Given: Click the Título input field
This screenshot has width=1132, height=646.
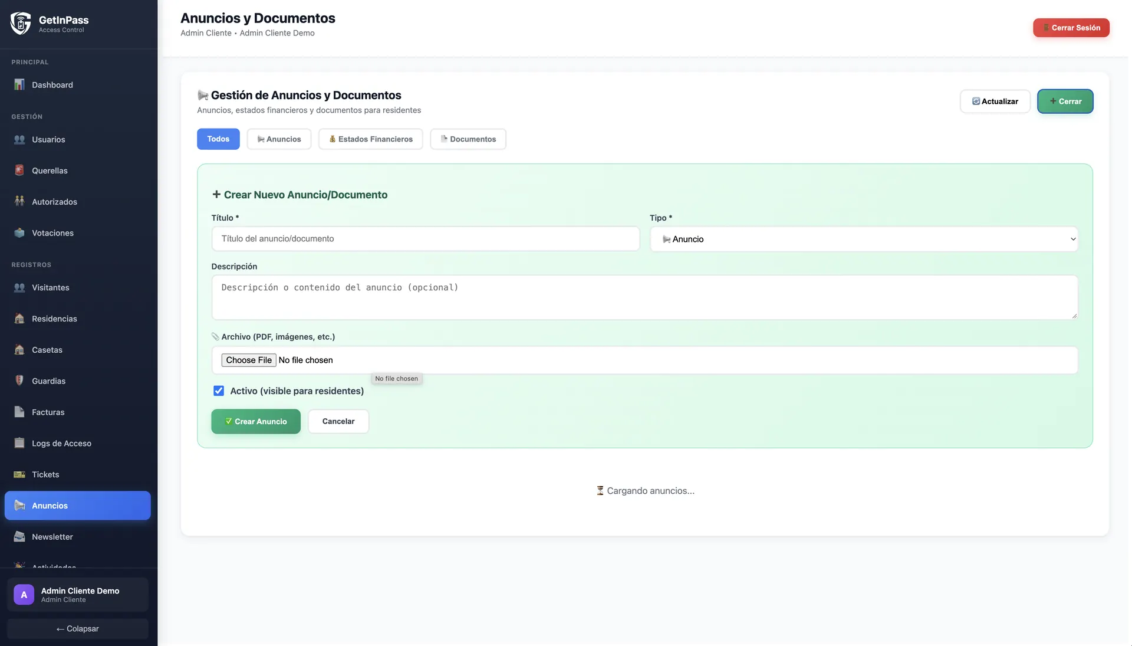Looking at the screenshot, I should [426, 239].
